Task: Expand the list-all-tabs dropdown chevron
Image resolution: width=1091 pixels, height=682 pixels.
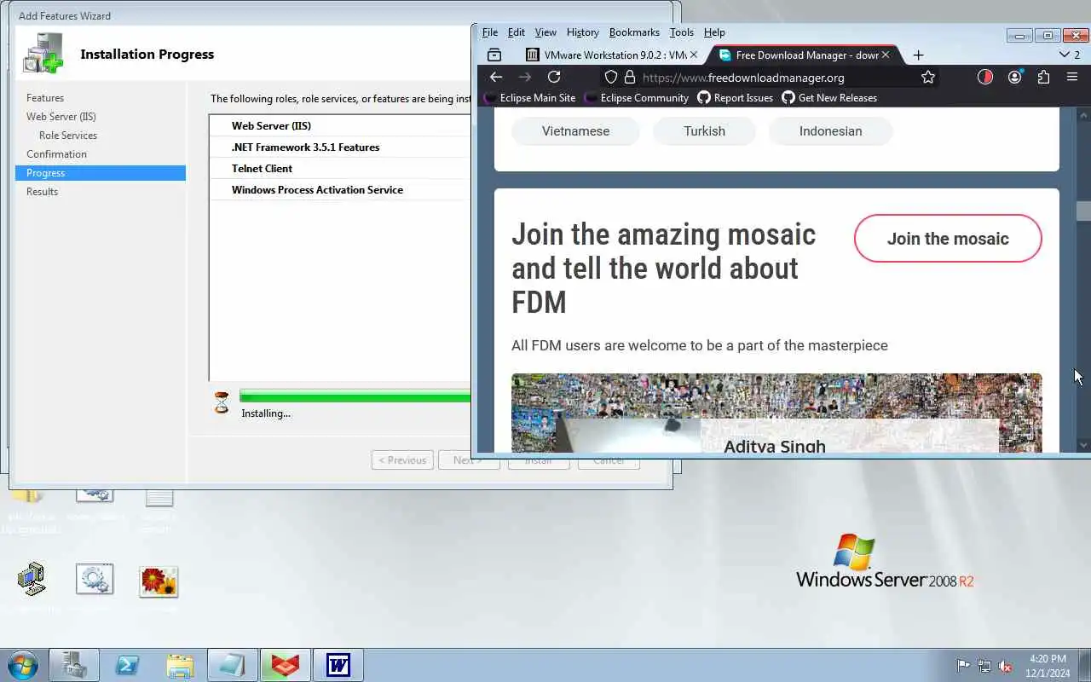Action: pyautogui.click(x=1064, y=55)
